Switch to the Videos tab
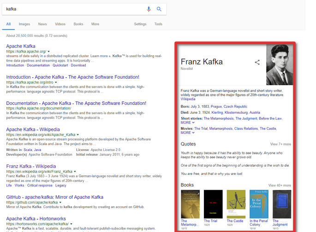The width and height of the screenshot is (316, 232). point(60,24)
